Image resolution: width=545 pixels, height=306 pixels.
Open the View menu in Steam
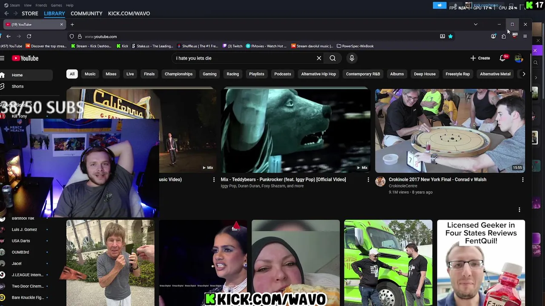[x=28, y=5]
